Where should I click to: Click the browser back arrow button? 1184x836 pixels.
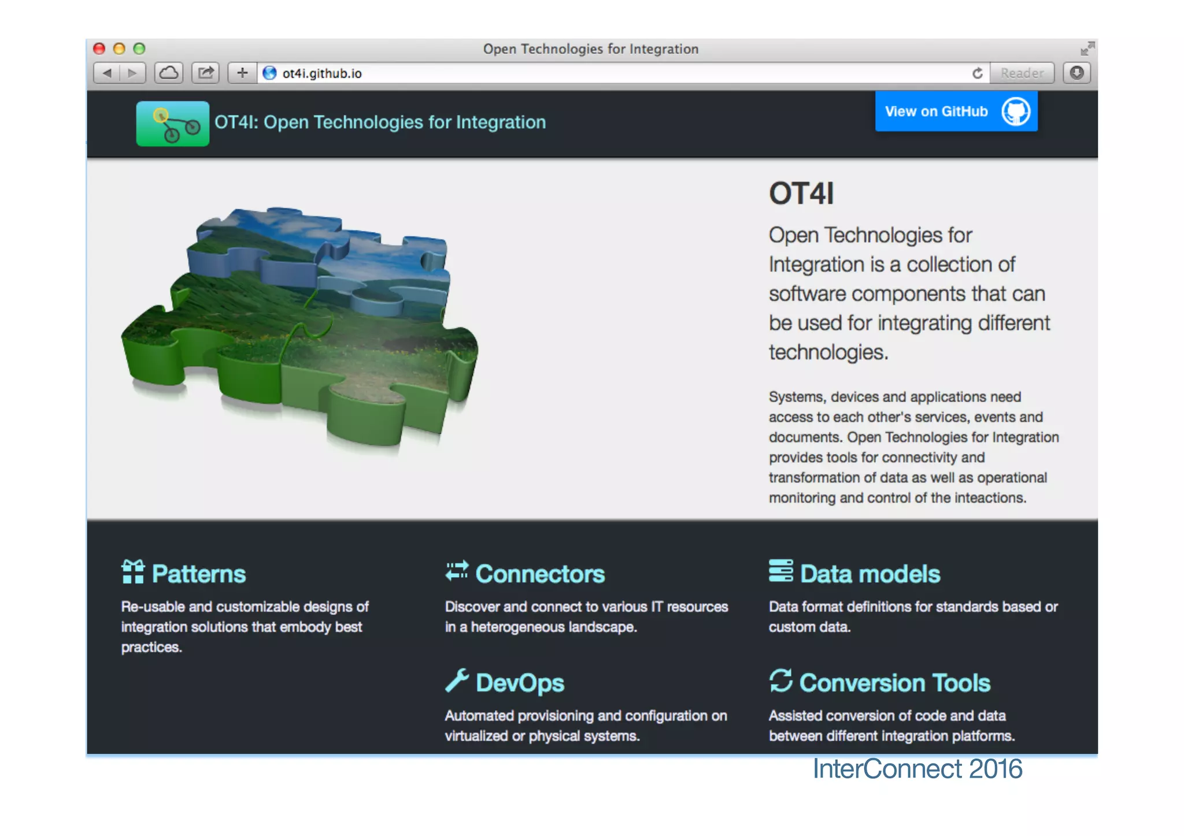[107, 73]
